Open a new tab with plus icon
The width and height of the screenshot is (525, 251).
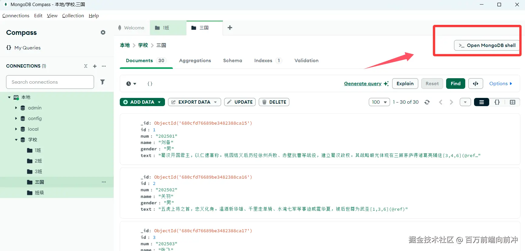[x=230, y=28]
